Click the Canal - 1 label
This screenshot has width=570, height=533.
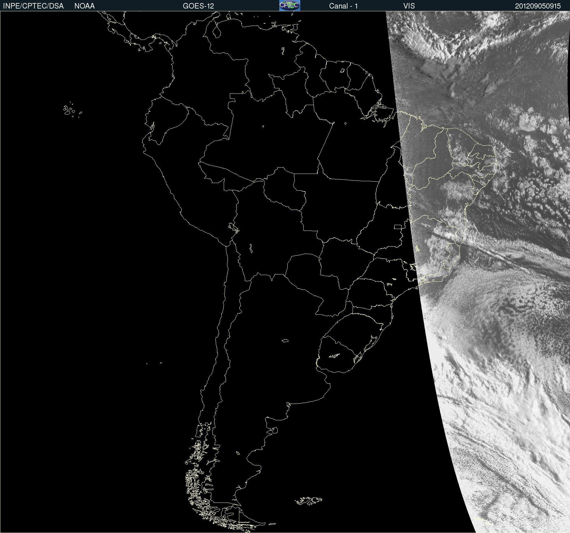coord(343,6)
